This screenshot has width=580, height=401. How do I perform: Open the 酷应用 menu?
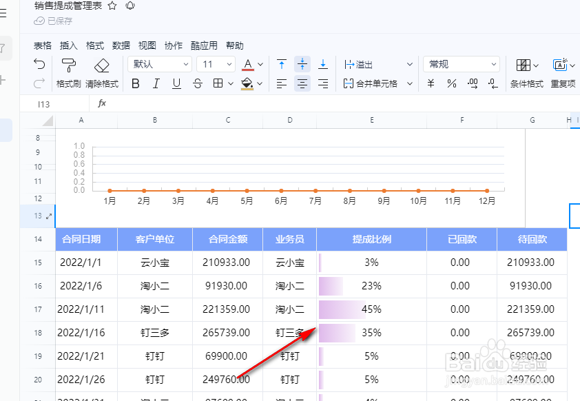click(x=204, y=45)
